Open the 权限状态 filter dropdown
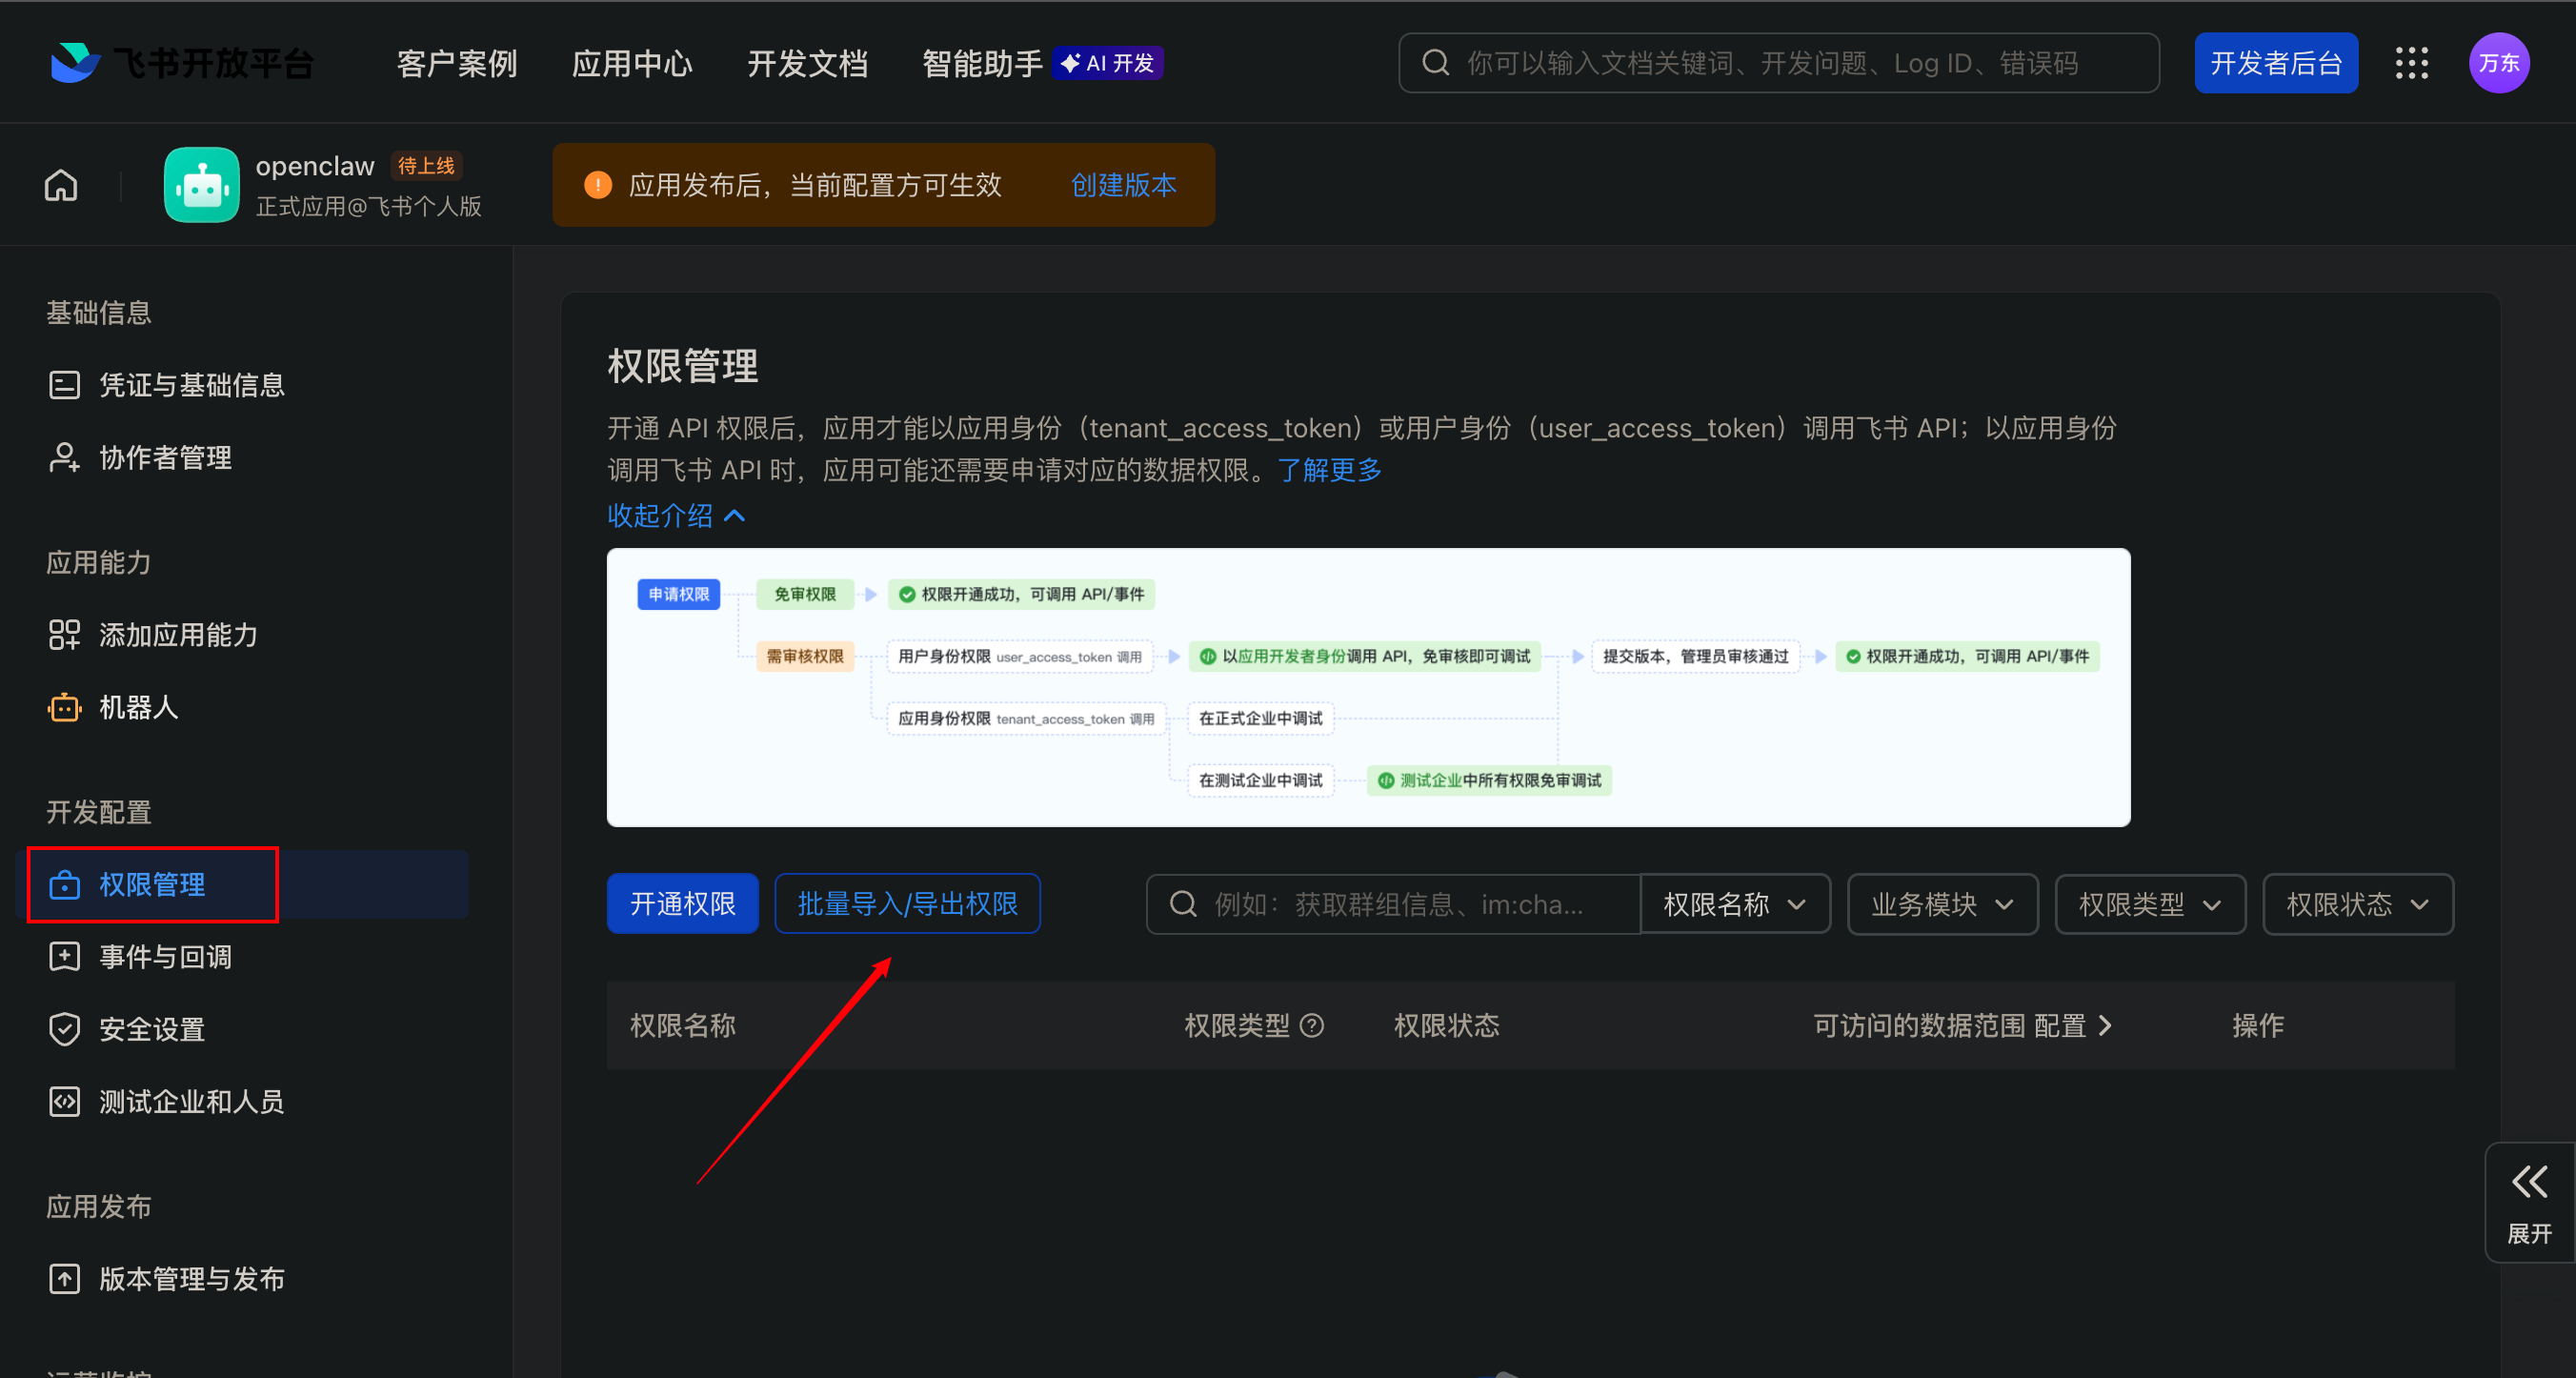The image size is (2576, 1378). [2358, 904]
